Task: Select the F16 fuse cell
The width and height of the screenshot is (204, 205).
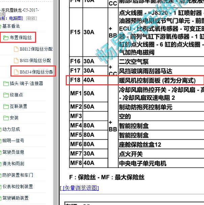Action: coord(76,61)
